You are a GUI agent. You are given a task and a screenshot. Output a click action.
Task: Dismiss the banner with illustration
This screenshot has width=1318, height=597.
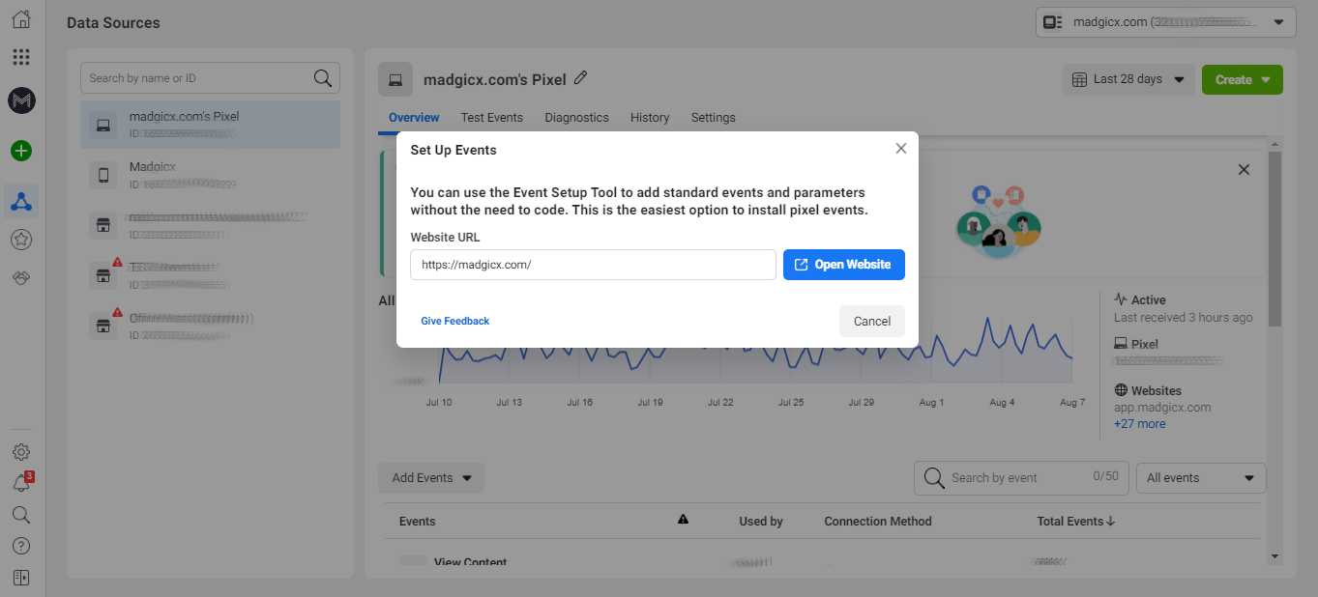[x=1245, y=170]
